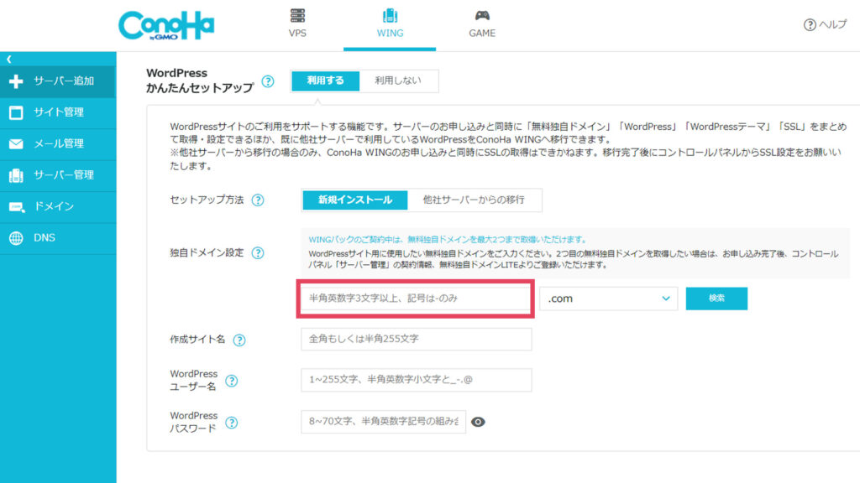Click the blue WINGパックのご契約中 notice text
The height and width of the screenshot is (483, 860).
(448, 239)
